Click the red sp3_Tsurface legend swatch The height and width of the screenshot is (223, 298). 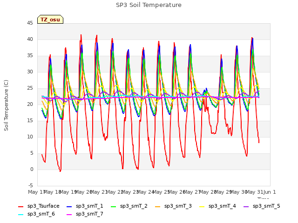coord(20,206)
